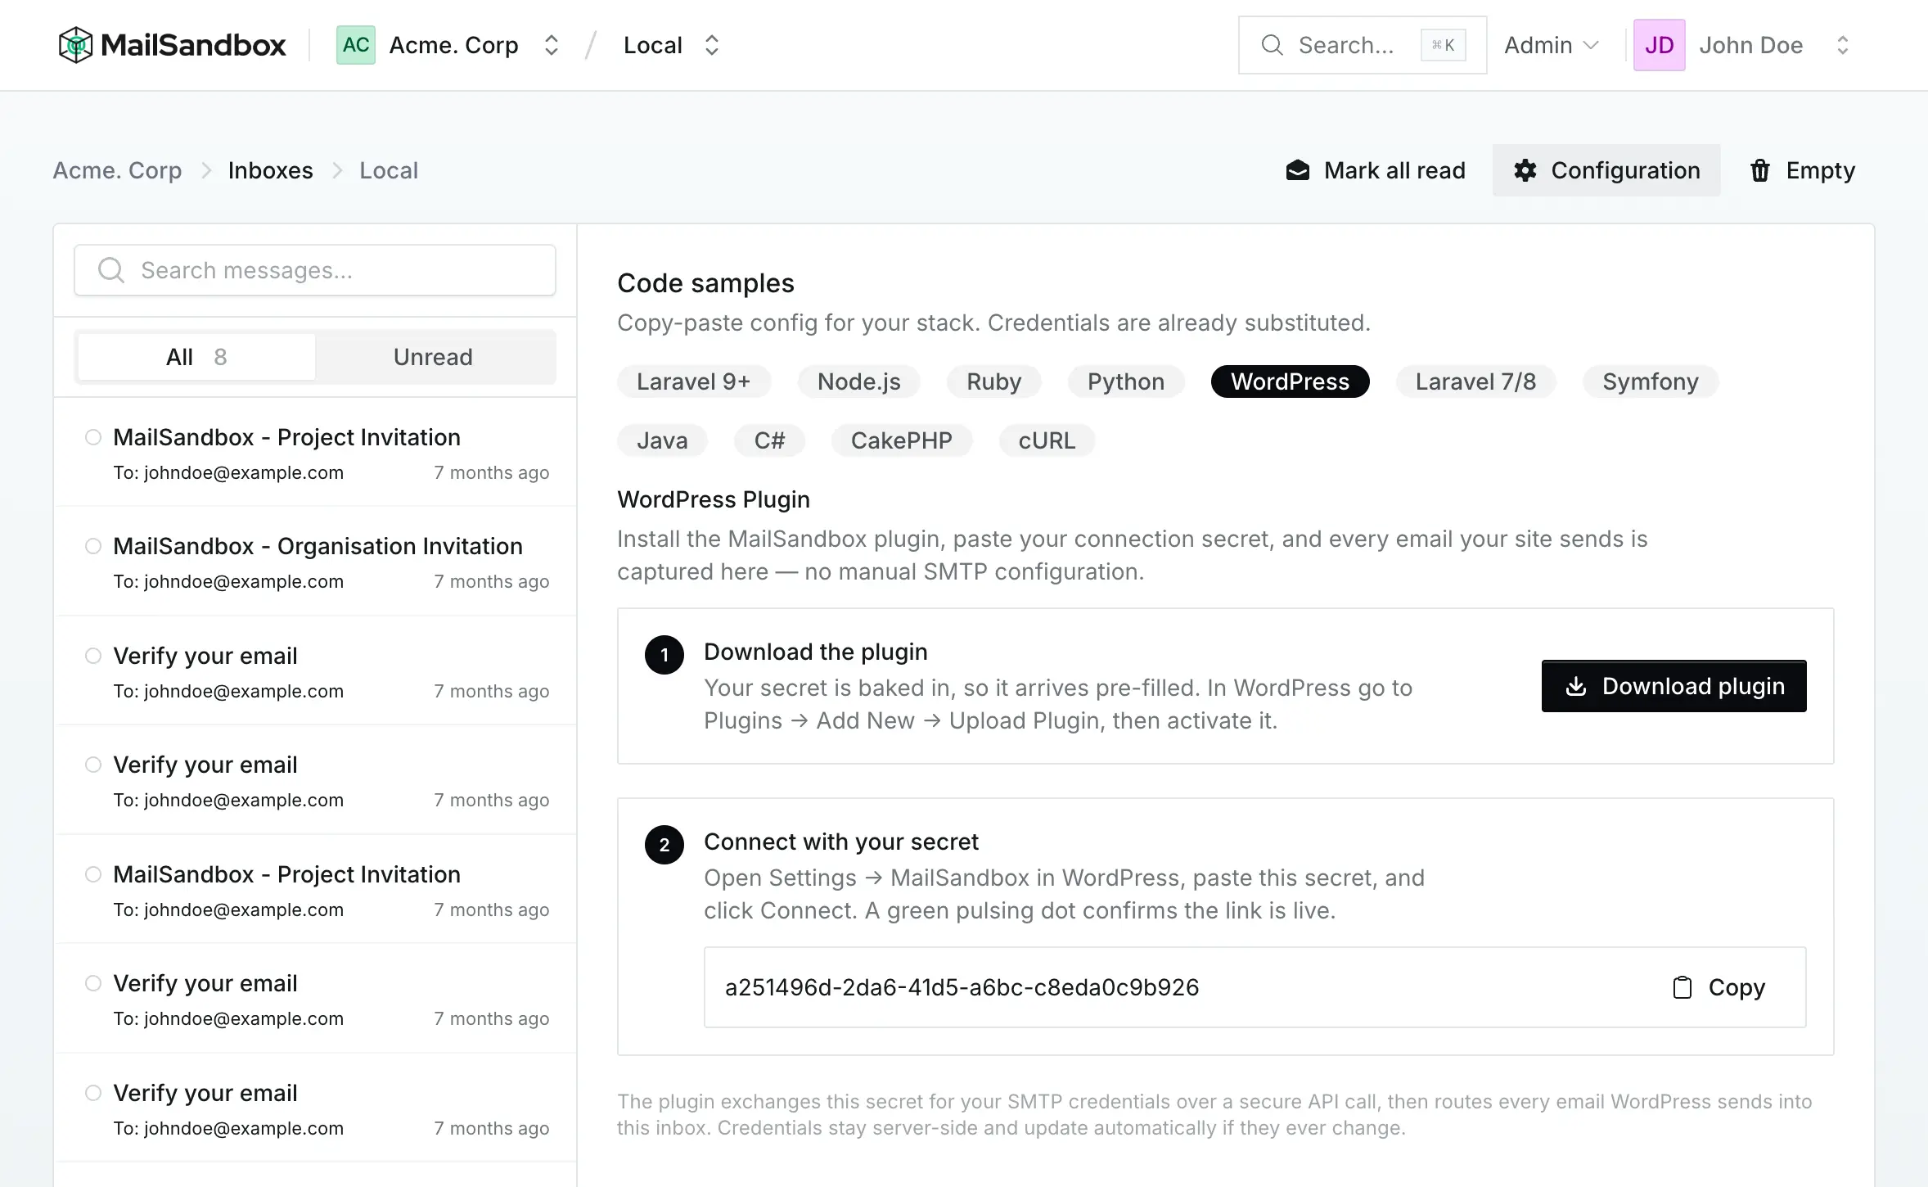Click the Download the plugin step title
Screen dimensions: 1928x1187
point(816,652)
